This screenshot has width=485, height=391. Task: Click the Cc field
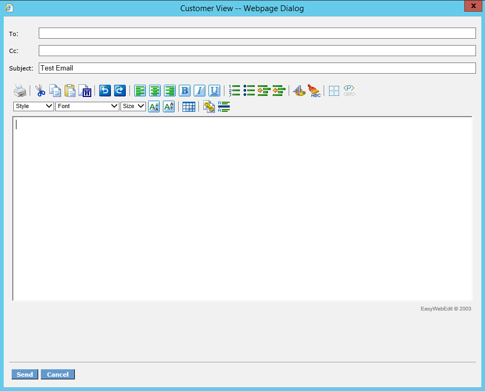257,51
